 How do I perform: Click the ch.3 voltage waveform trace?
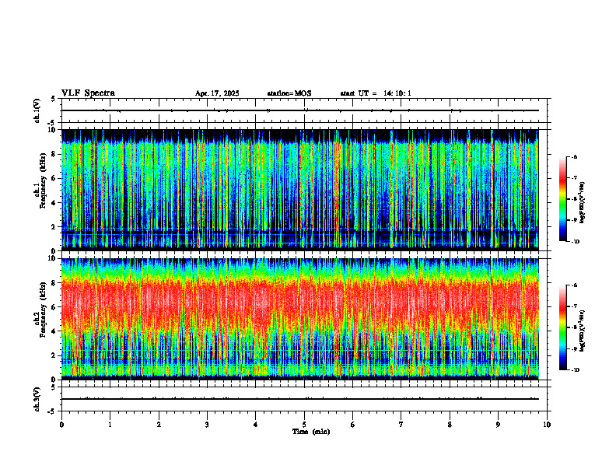(299, 399)
